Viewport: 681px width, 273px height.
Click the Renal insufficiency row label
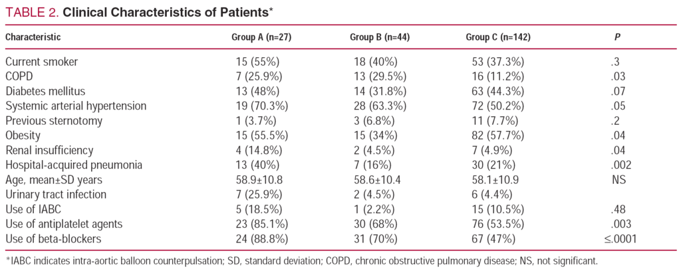tap(49, 150)
